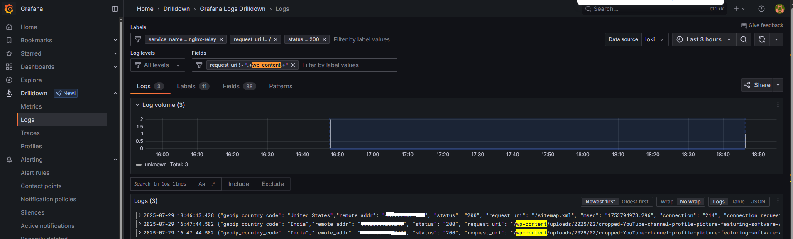Enable Wrap for log lines
The width and height of the screenshot is (793, 239).
pos(667,202)
